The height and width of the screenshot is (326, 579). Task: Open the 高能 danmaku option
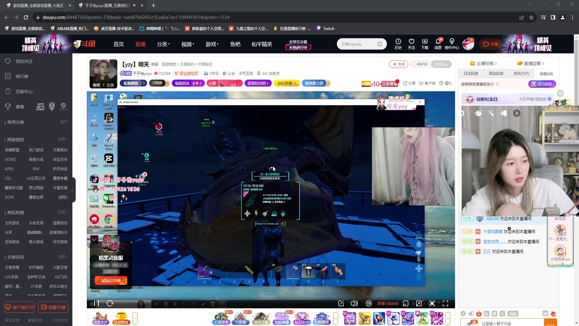(x=513, y=314)
